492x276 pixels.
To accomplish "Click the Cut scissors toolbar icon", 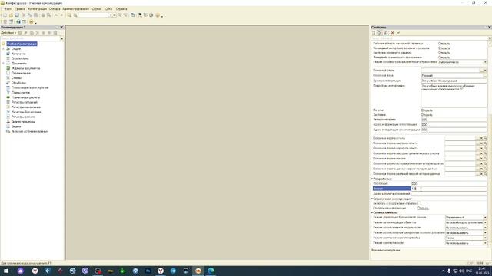I will pos(24,15).
